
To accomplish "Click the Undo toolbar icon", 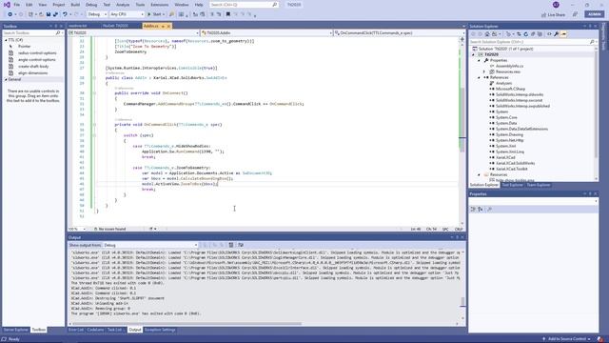I will 65,14.
